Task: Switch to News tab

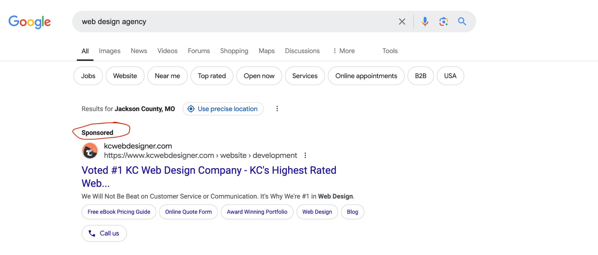Action: [x=139, y=51]
